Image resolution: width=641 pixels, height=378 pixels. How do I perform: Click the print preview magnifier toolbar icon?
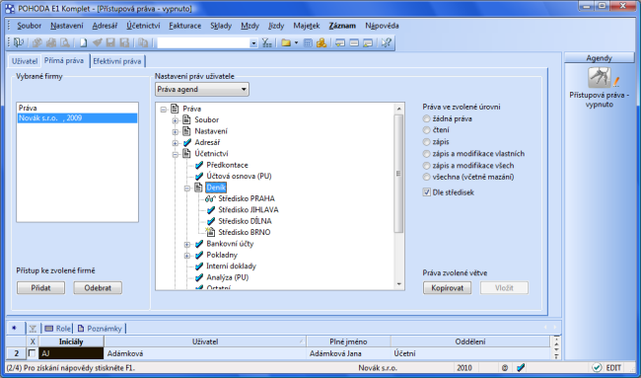[64, 42]
